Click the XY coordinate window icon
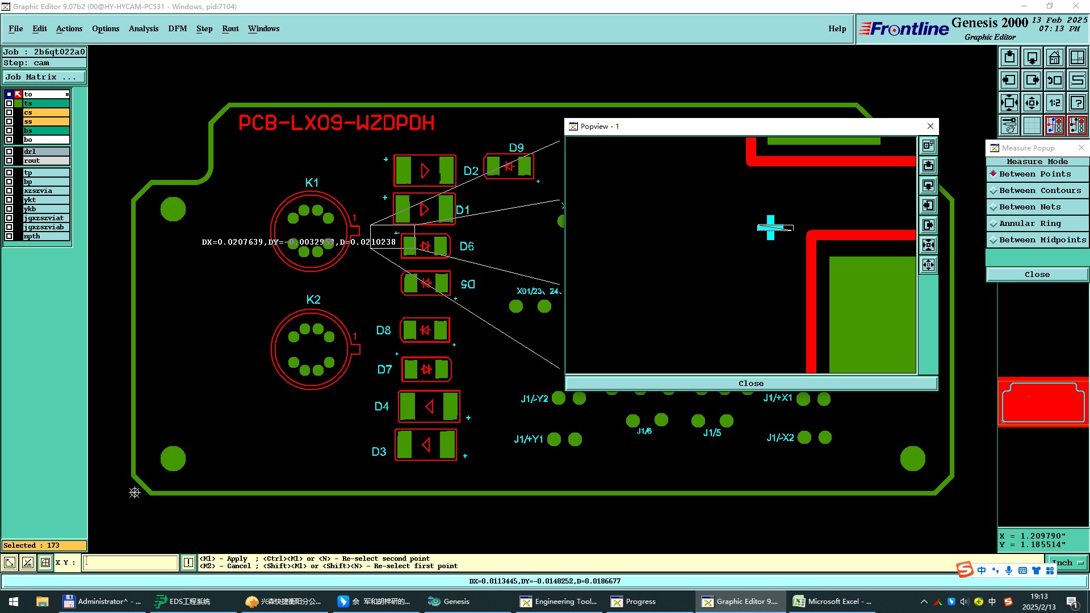The width and height of the screenshot is (1090, 613). [x=1078, y=57]
